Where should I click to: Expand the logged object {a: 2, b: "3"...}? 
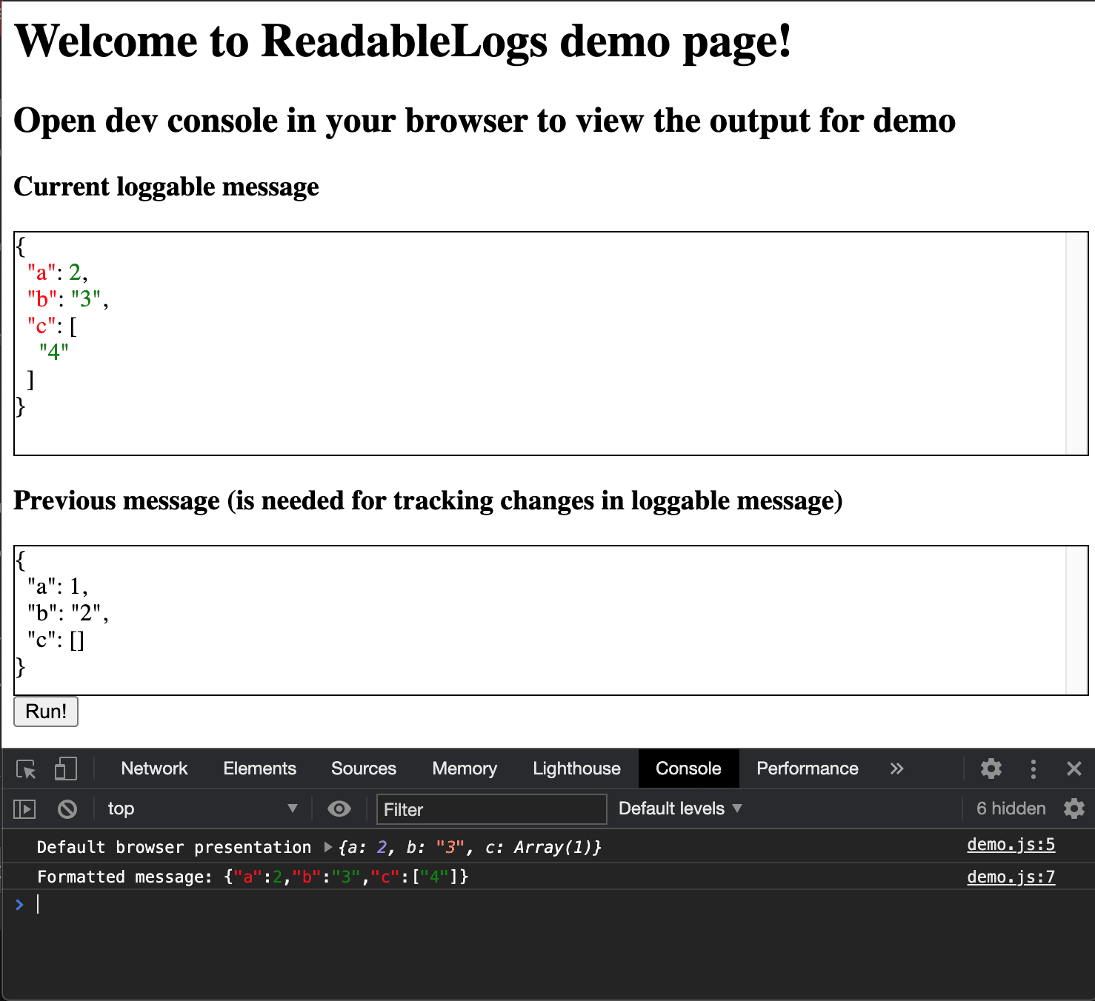328,847
